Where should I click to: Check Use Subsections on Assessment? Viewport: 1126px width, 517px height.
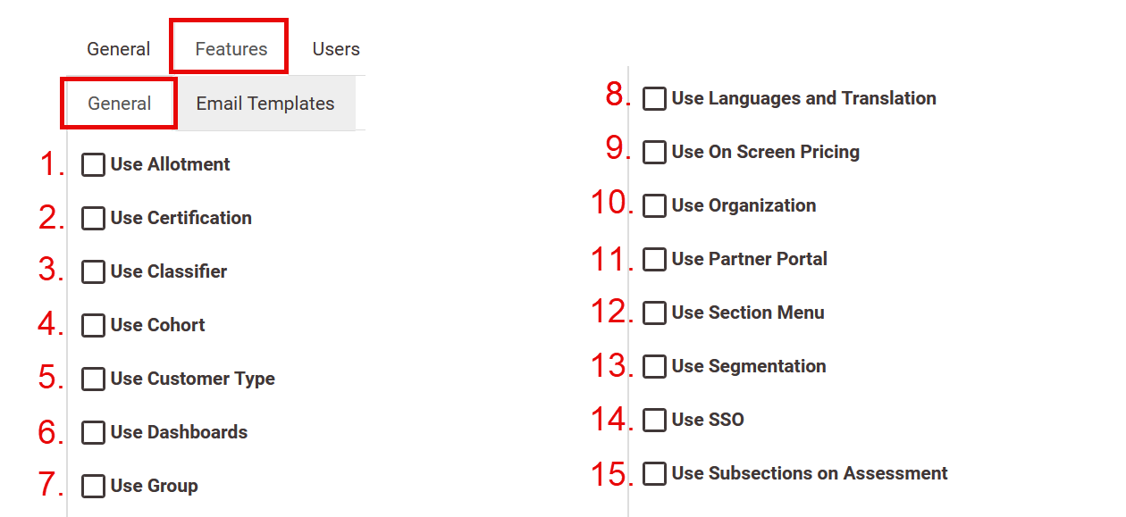pyautogui.click(x=655, y=474)
